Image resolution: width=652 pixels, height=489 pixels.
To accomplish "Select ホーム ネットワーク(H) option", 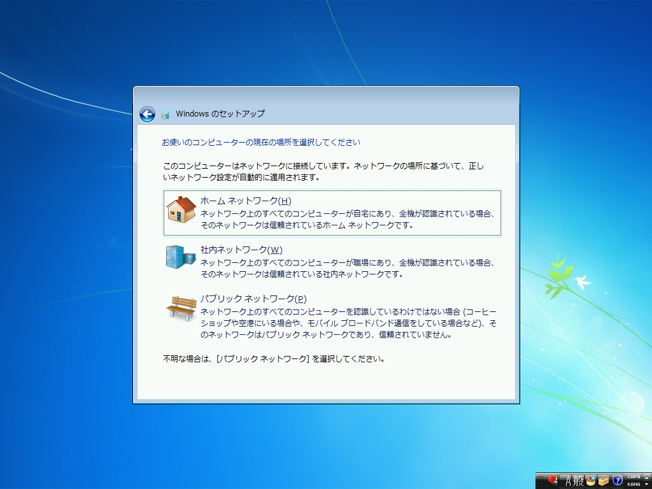I will 332,213.
